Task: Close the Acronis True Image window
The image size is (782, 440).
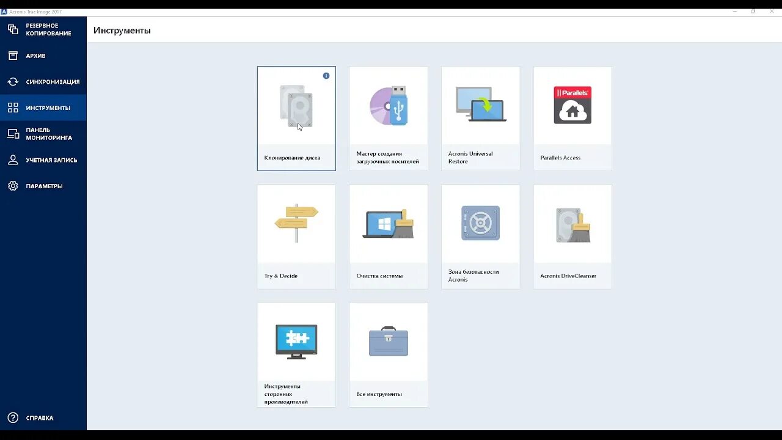Action: click(x=772, y=12)
